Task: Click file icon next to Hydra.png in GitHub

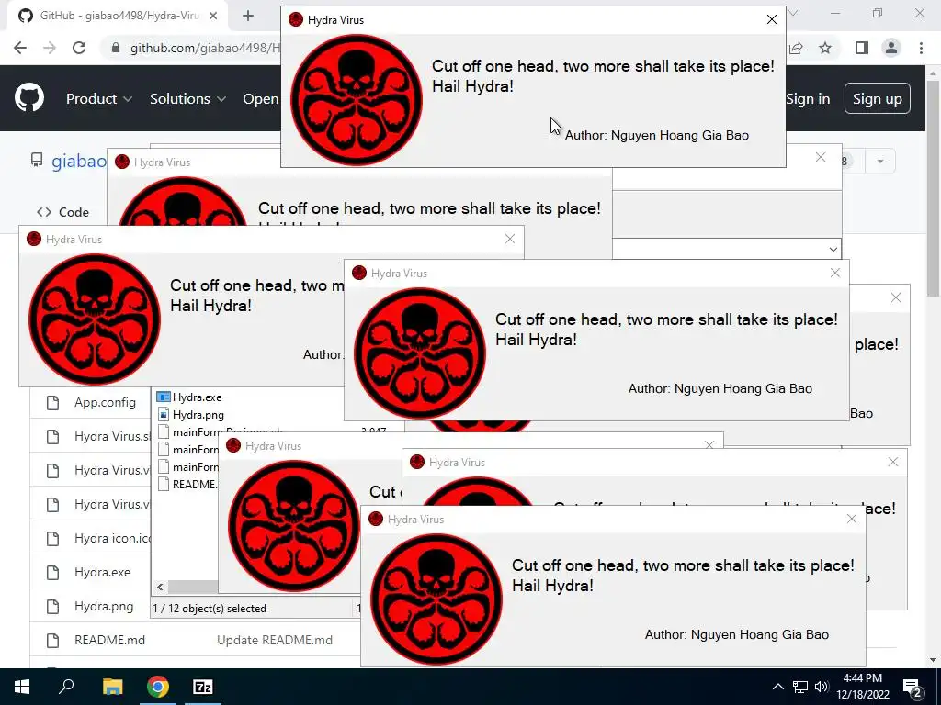Action: tap(52, 607)
